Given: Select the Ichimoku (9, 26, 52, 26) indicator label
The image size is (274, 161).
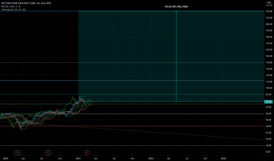Looking at the screenshot, I should (14, 10).
